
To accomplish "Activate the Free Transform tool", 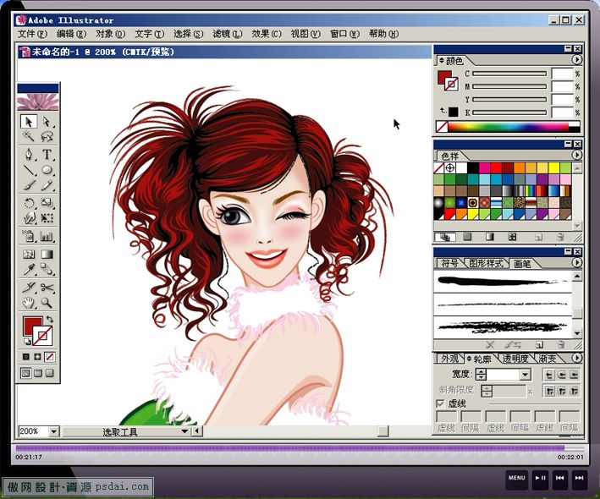I will tap(47, 218).
